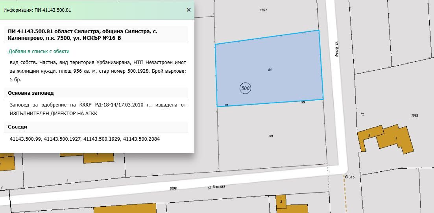Click the small orange building labeled 2 below Камчия

click(281, 202)
